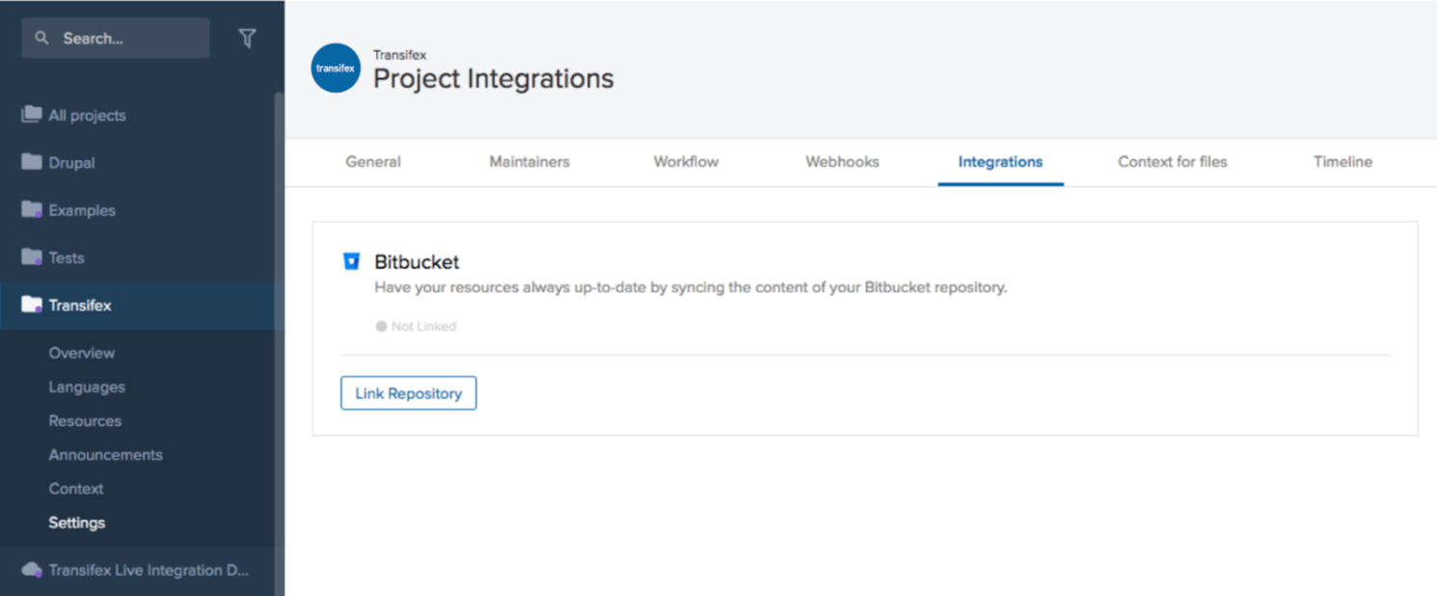
Task: Click the round Transifex project logo
Action: [336, 68]
